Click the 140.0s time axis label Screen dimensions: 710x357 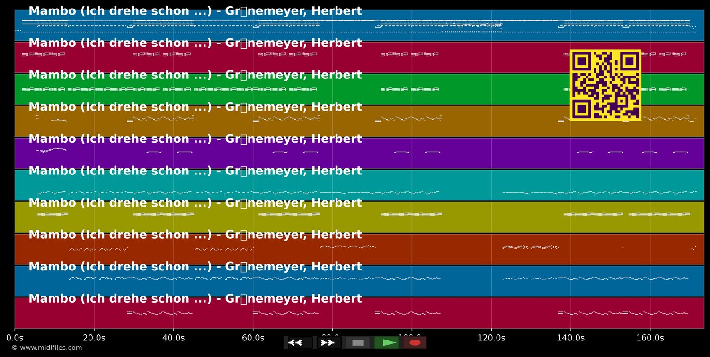pyautogui.click(x=570, y=338)
